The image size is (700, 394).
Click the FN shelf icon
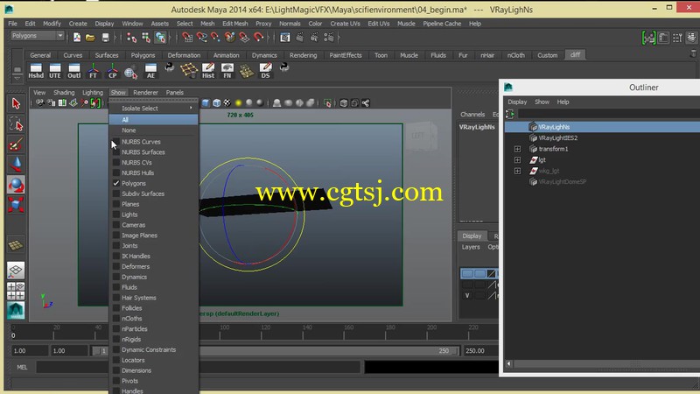click(x=227, y=71)
